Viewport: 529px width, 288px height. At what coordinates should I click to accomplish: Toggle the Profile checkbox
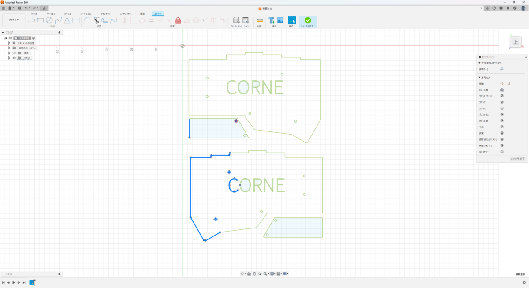click(x=502, y=115)
